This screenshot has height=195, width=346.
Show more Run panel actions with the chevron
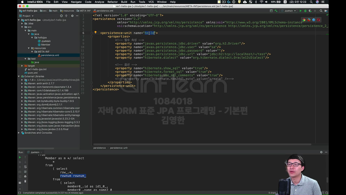20,189
